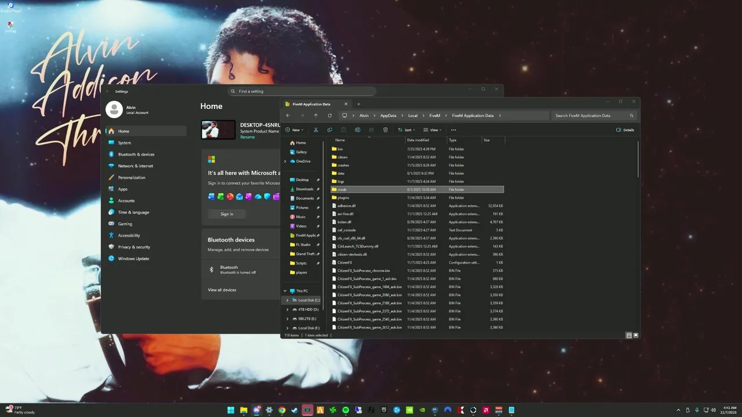The width and height of the screenshot is (742, 417).
Task: Open Privacy & security in Settings
Action: click(x=146, y=247)
